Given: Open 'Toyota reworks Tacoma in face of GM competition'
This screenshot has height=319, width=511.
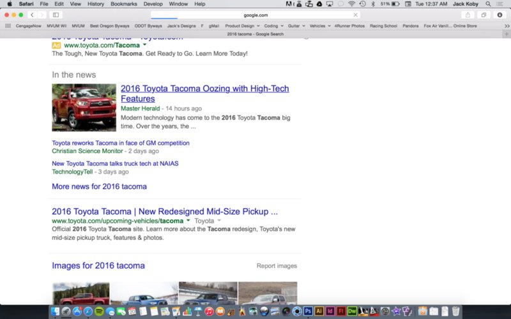Looking at the screenshot, I should [121, 143].
